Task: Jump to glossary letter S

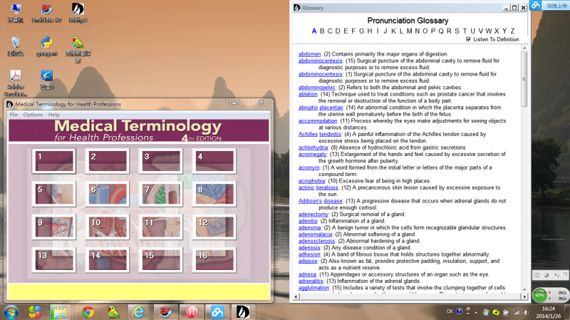Action: 457,31
